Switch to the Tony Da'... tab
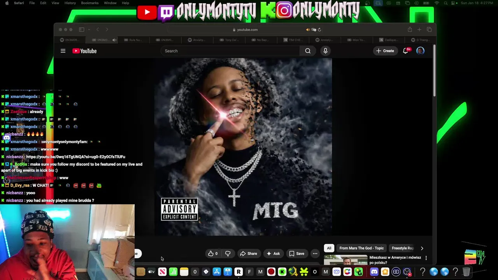This screenshot has width=498, height=280. 229,40
